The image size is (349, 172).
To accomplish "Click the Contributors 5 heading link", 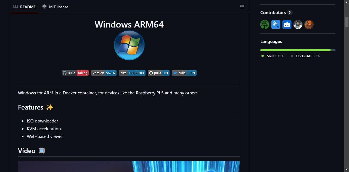I will [276, 12].
